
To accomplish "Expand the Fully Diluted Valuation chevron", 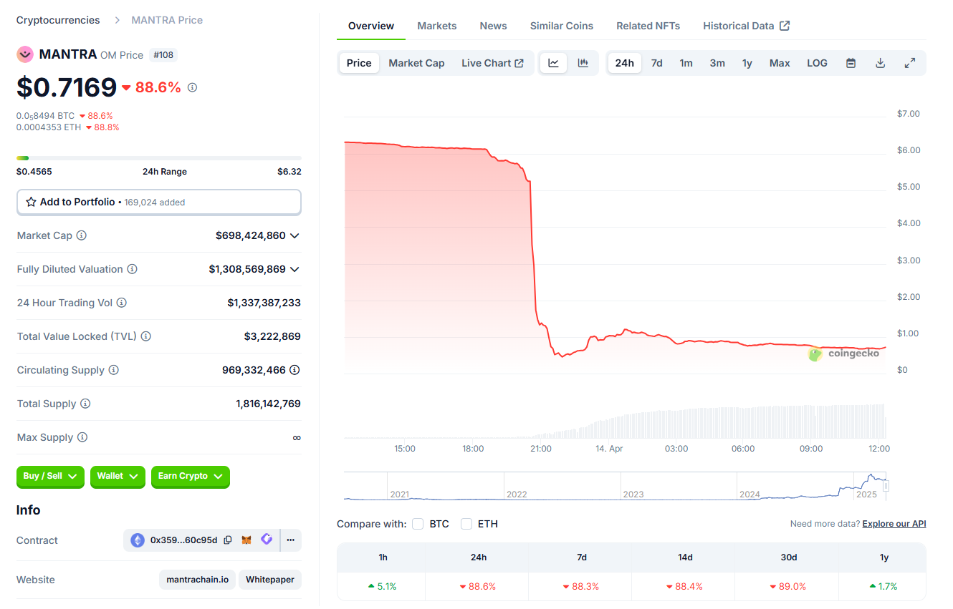I will click(x=294, y=269).
